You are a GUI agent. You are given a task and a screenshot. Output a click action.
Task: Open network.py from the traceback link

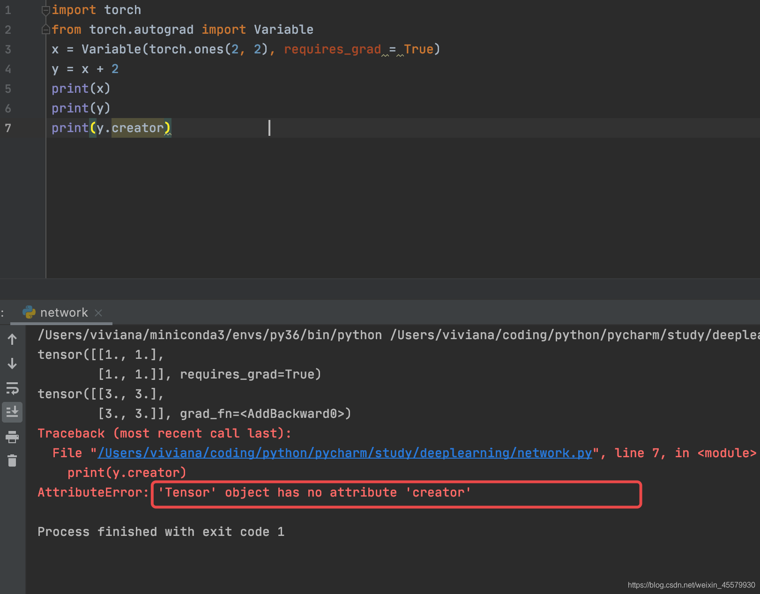(x=344, y=453)
